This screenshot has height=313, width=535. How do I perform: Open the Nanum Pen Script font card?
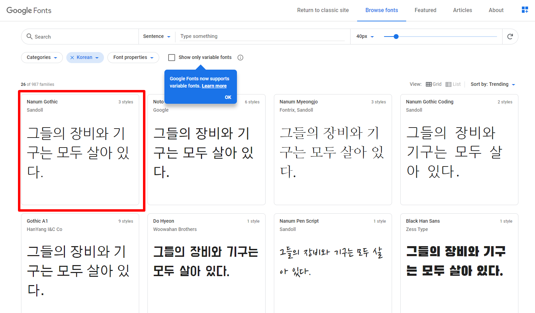pyautogui.click(x=333, y=263)
